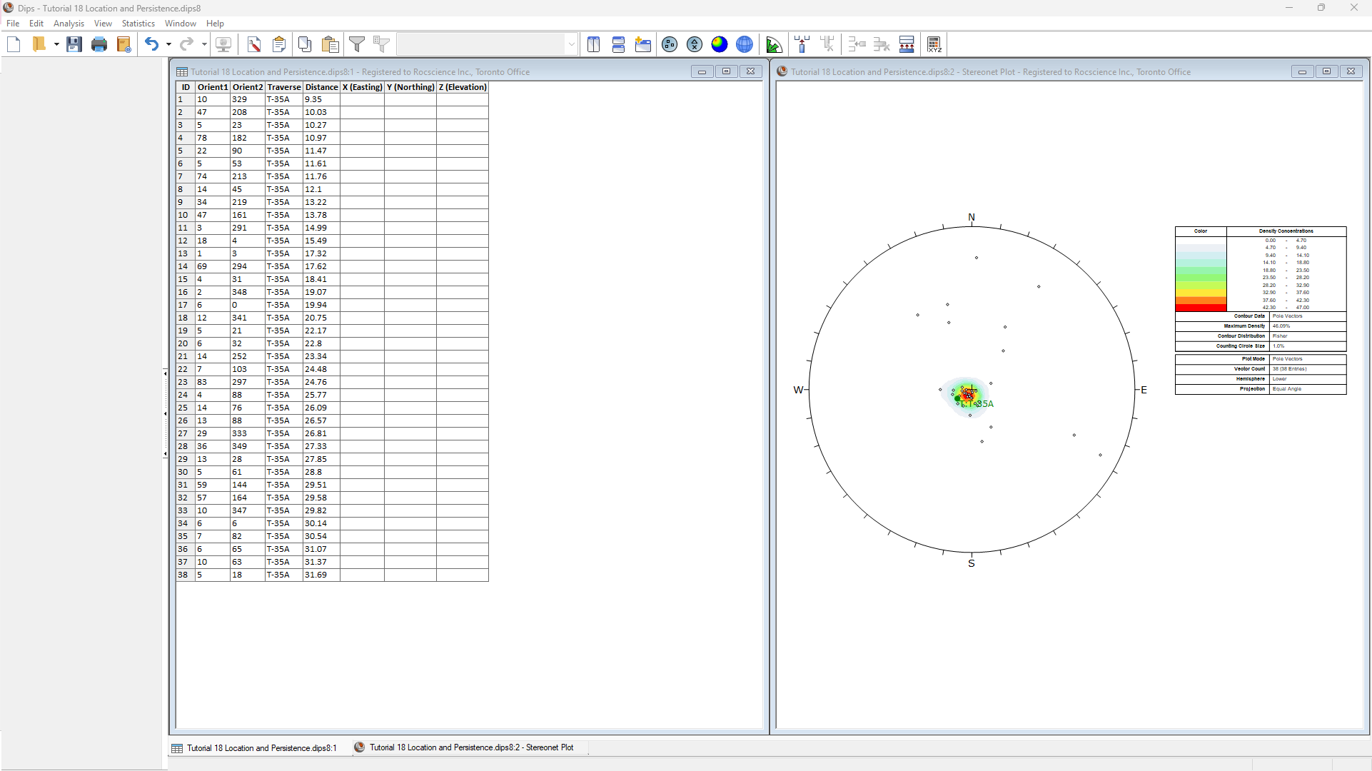Click the top sidebar collapse arrow handle
Viewport: 1372px width, 771px height.
[x=166, y=373]
